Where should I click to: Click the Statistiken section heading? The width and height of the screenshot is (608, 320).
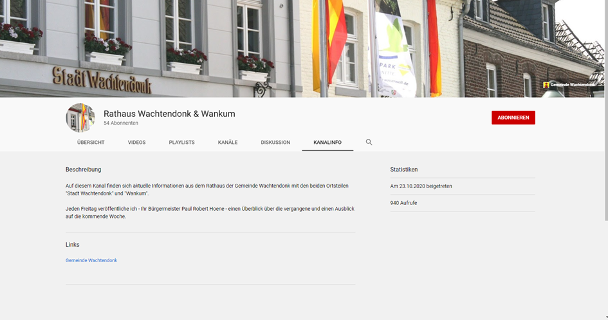click(403, 170)
